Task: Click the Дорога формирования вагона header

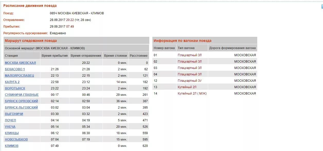Action: pyautogui.click(x=233, y=48)
